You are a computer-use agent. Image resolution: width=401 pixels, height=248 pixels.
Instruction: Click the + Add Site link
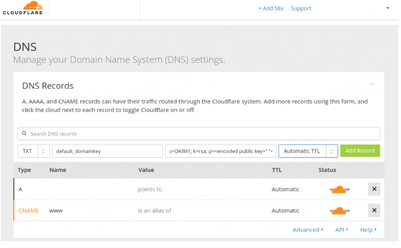tap(271, 8)
